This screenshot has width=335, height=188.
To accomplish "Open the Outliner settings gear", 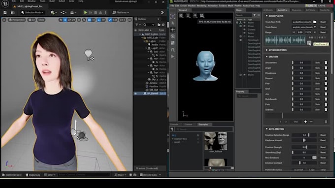I will pos(163,25).
